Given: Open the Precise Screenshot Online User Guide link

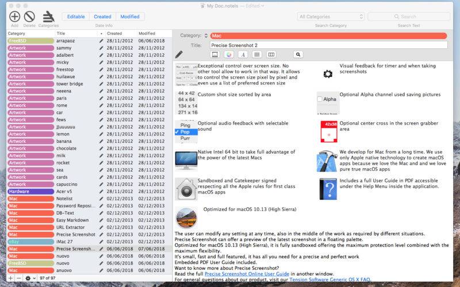Looking at the screenshot, I should (247, 274).
